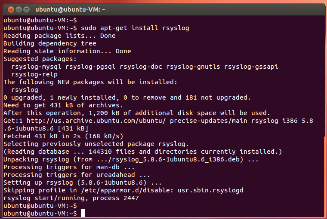The image size is (327, 219).
Task: Open the us.archive.ubuntu.com URL in output
Action: tap(96, 121)
